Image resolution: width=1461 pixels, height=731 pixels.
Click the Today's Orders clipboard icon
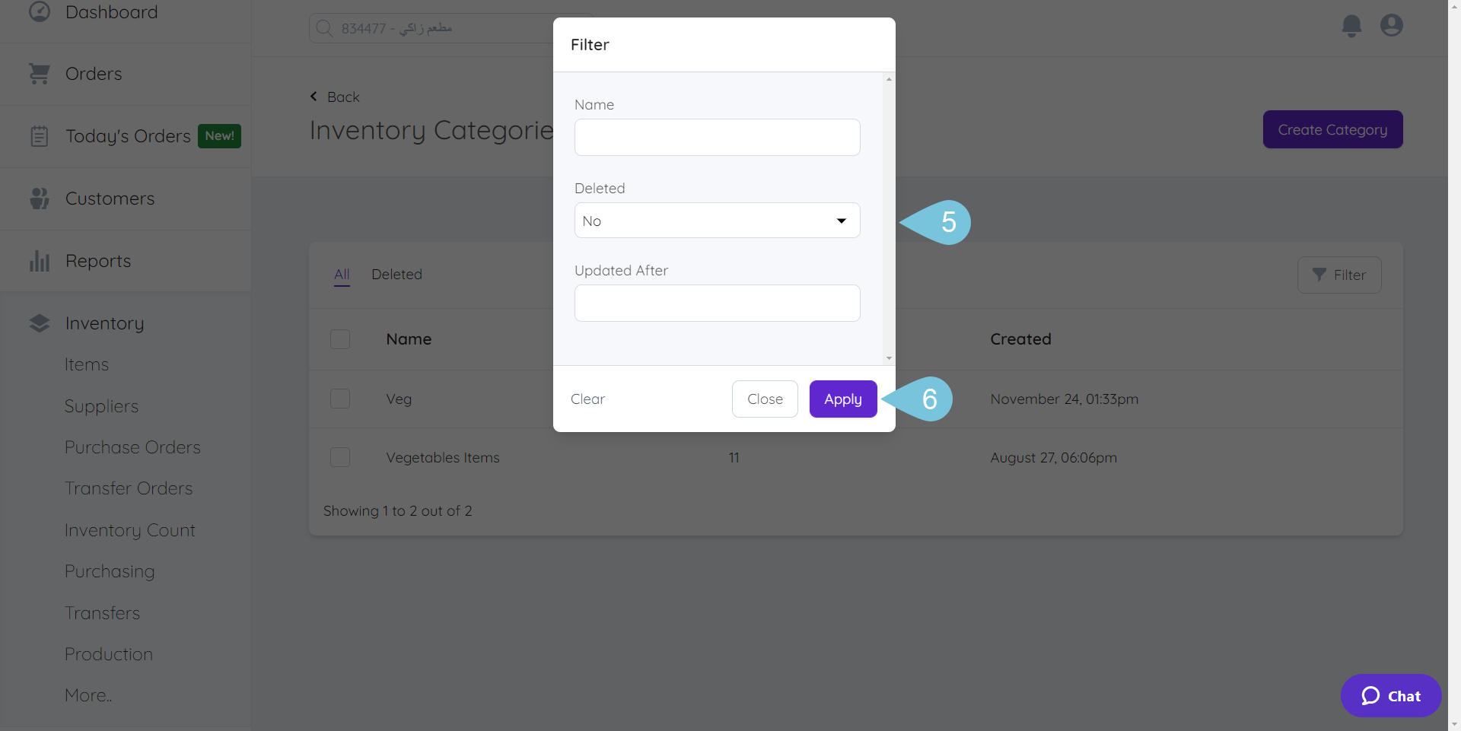tap(39, 136)
